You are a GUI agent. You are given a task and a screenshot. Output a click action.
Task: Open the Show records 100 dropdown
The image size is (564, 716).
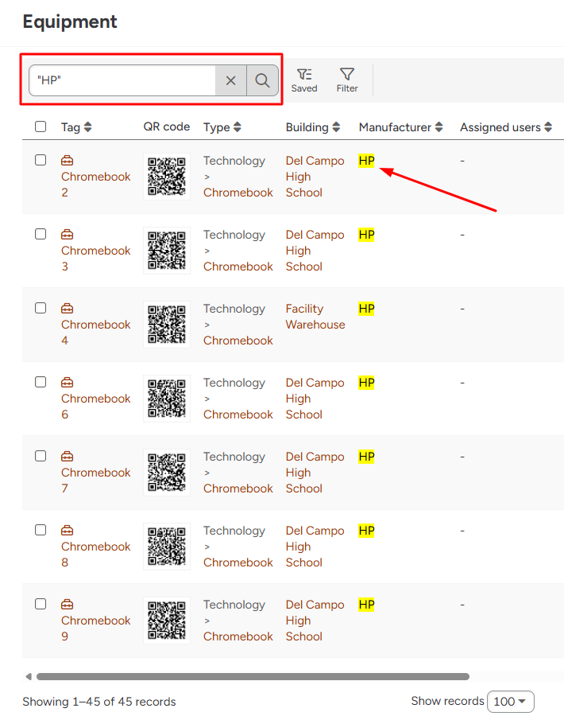point(510,702)
